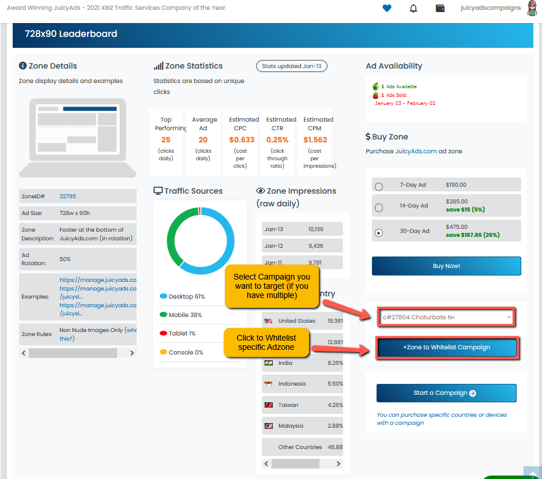542x479 pixels.
Task: Click the Malaysia flag icon
Action: click(x=269, y=426)
